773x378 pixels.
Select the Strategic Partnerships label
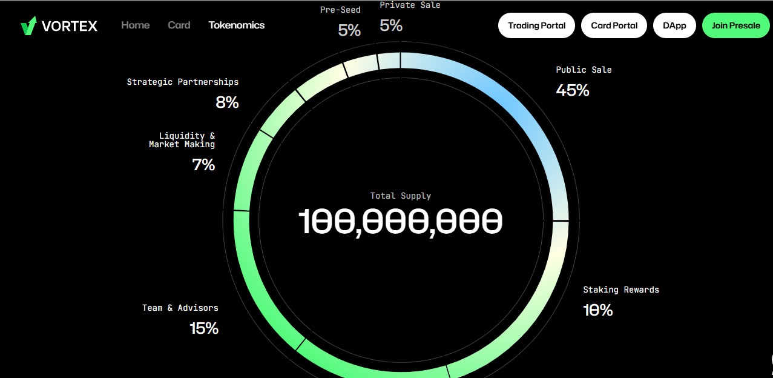pos(182,82)
